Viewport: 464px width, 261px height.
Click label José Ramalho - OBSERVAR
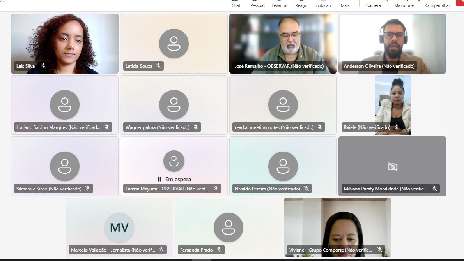[x=279, y=66]
